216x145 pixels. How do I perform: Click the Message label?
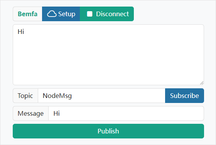point(30,113)
